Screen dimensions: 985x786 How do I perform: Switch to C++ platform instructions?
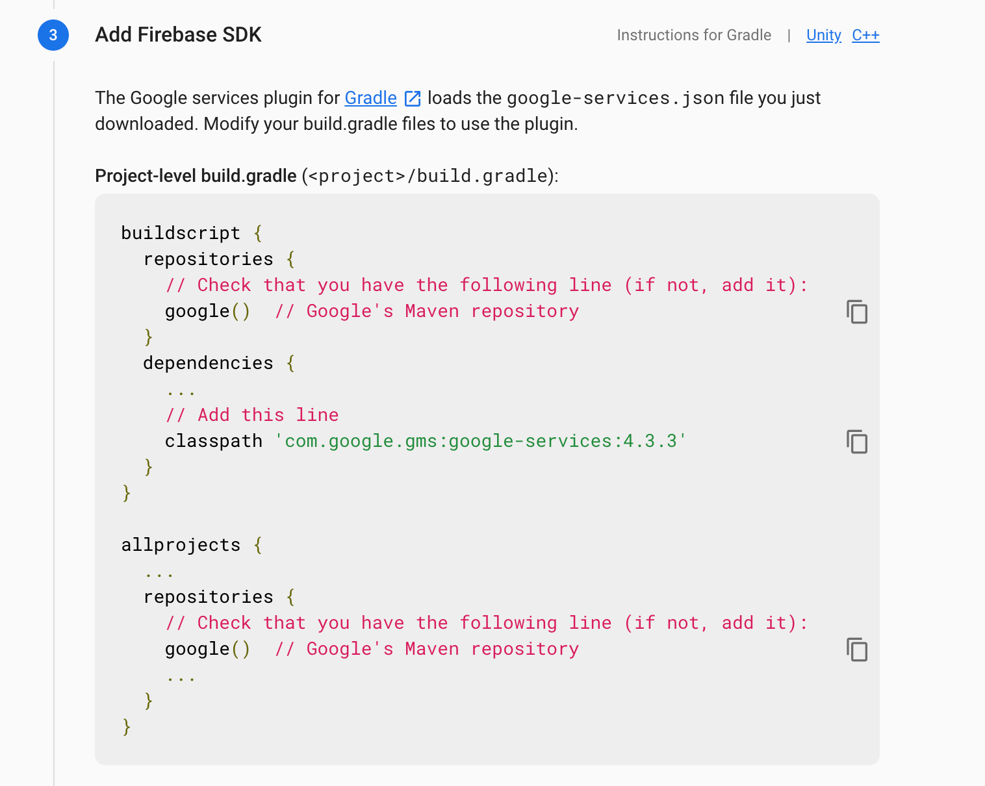pyautogui.click(x=865, y=35)
